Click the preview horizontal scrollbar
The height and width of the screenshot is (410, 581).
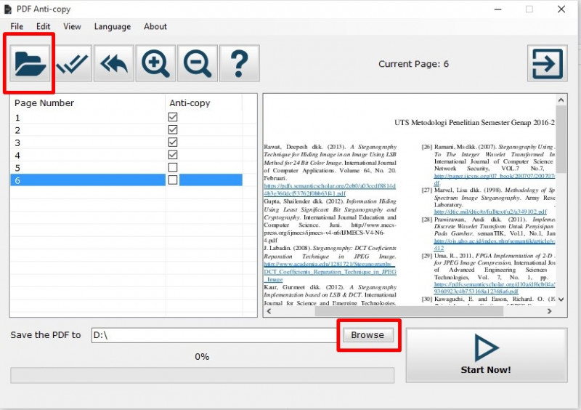pos(407,311)
